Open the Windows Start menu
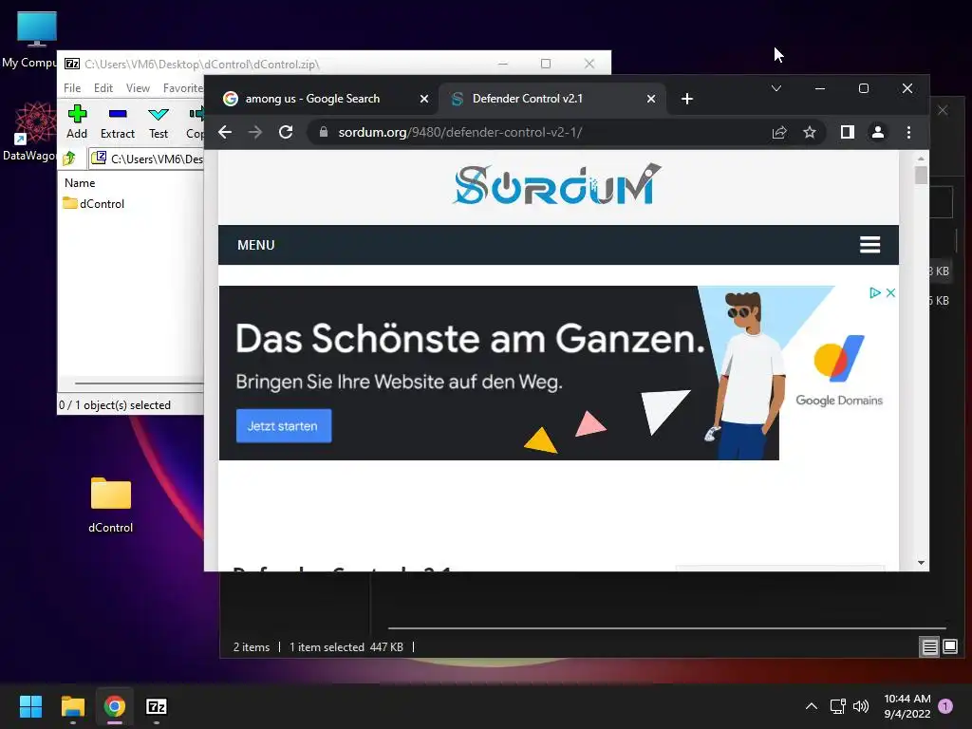This screenshot has height=729, width=972. 30,706
